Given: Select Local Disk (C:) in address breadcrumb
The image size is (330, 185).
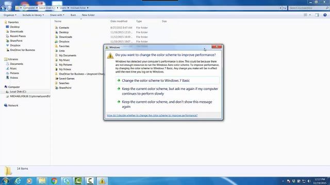Looking at the screenshot, I should pos(47,8).
